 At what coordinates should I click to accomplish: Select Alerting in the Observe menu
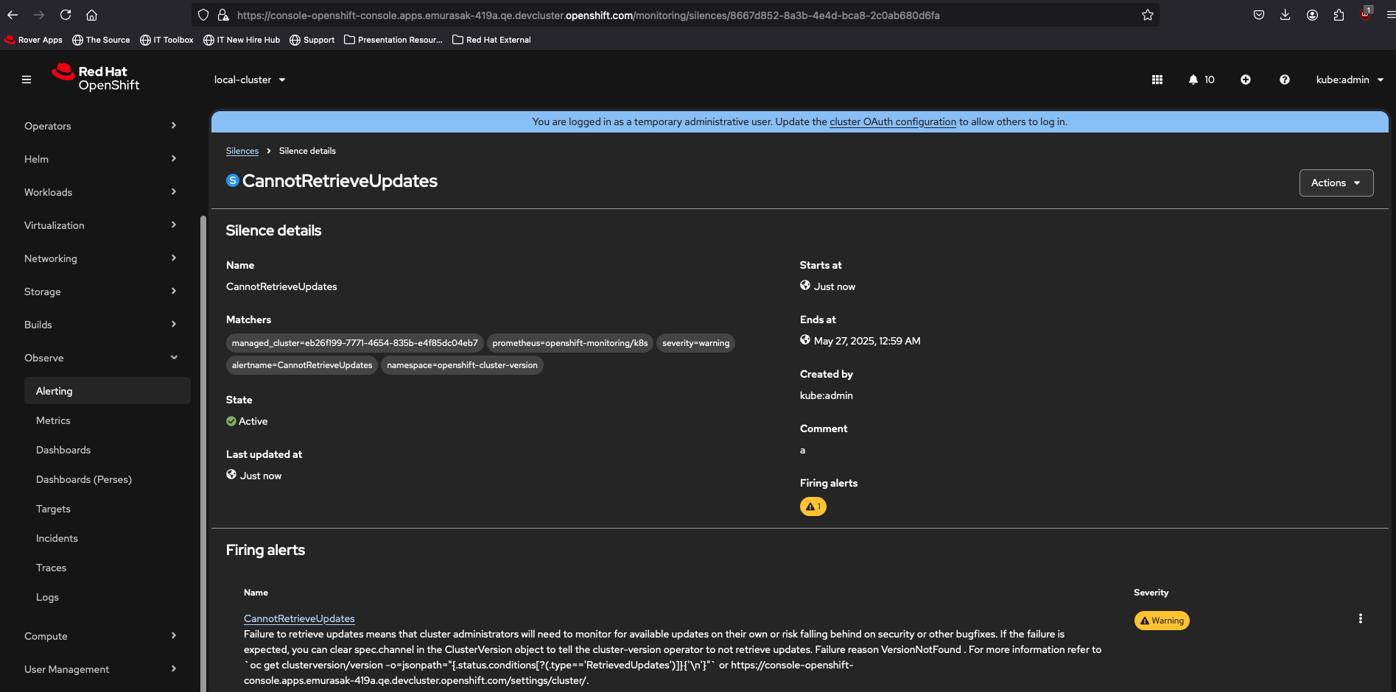(x=108, y=391)
